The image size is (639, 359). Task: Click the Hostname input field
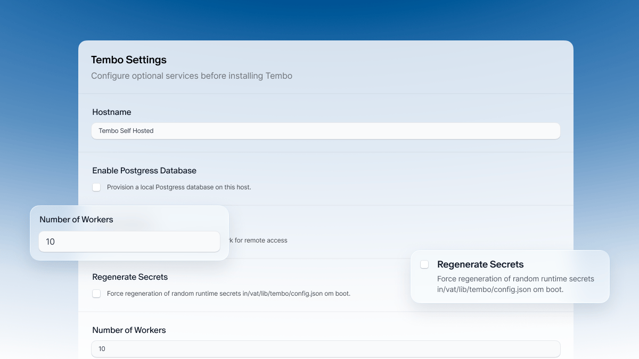[x=325, y=131]
